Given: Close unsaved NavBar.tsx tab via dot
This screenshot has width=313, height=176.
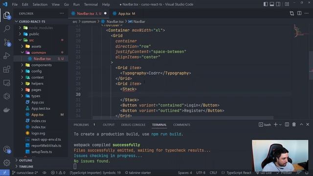Looking at the screenshot, I should coord(105,13).
